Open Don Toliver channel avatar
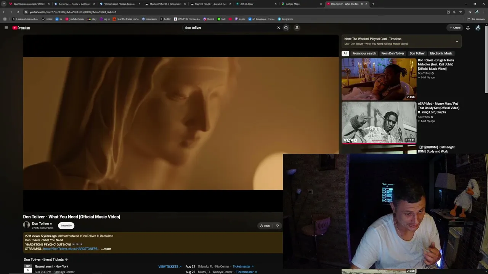The height and width of the screenshot is (274, 488). [26, 225]
